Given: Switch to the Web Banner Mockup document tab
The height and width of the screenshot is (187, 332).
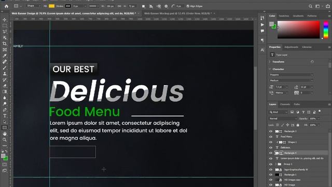Looking at the screenshot, I should pos(178,14).
